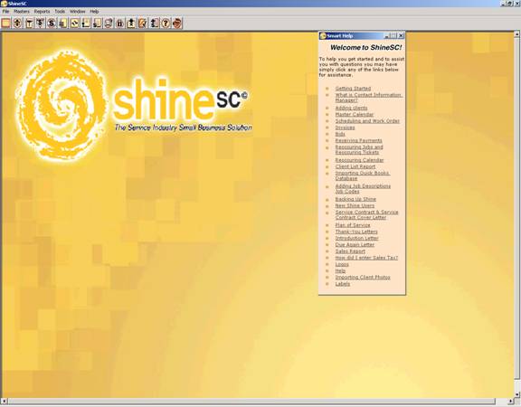Click the circled dollar sign toolbar icon
This screenshot has height=407, width=521.
pos(52,24)
